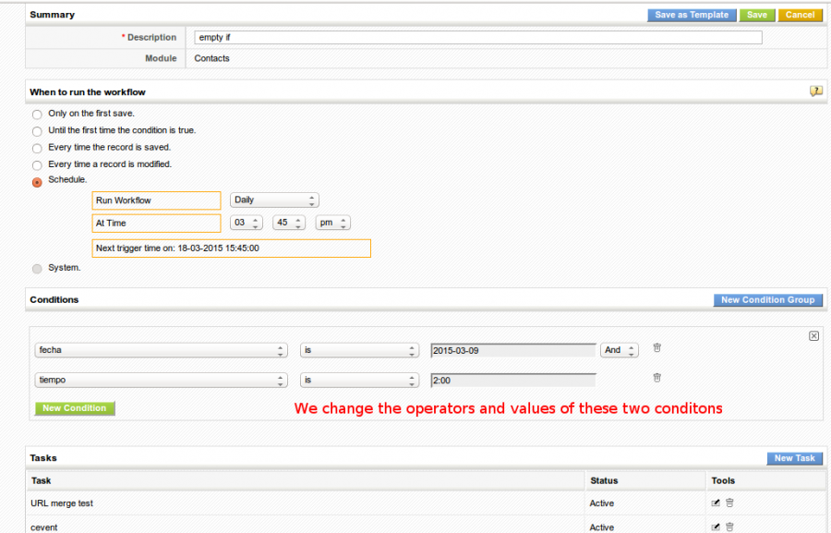
Task: Delete the fecha condition via trash icon
Action: point(657,348)
